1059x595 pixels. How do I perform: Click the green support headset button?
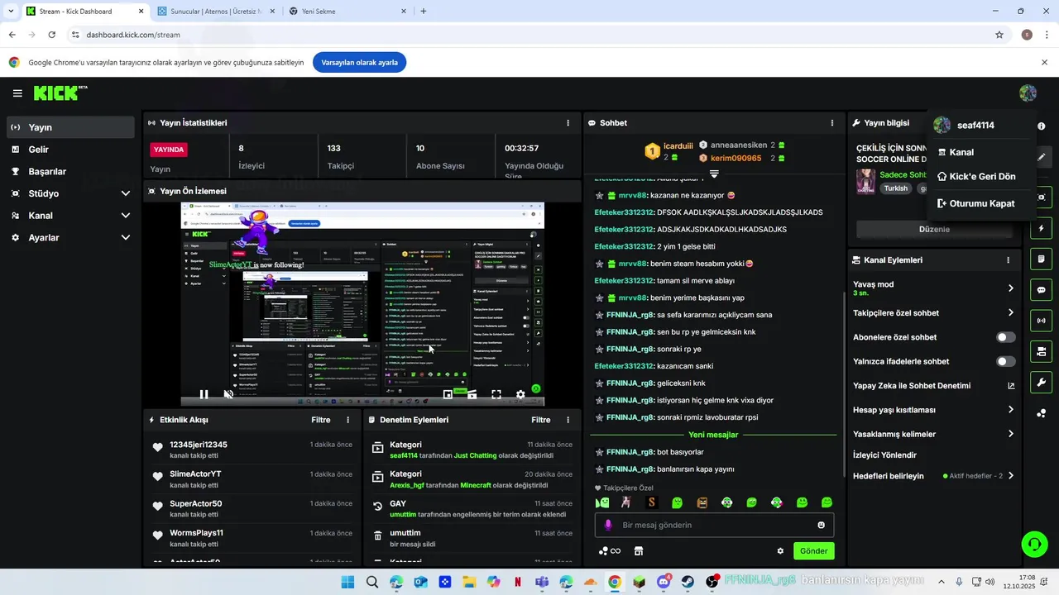[x=1034, y=544]
